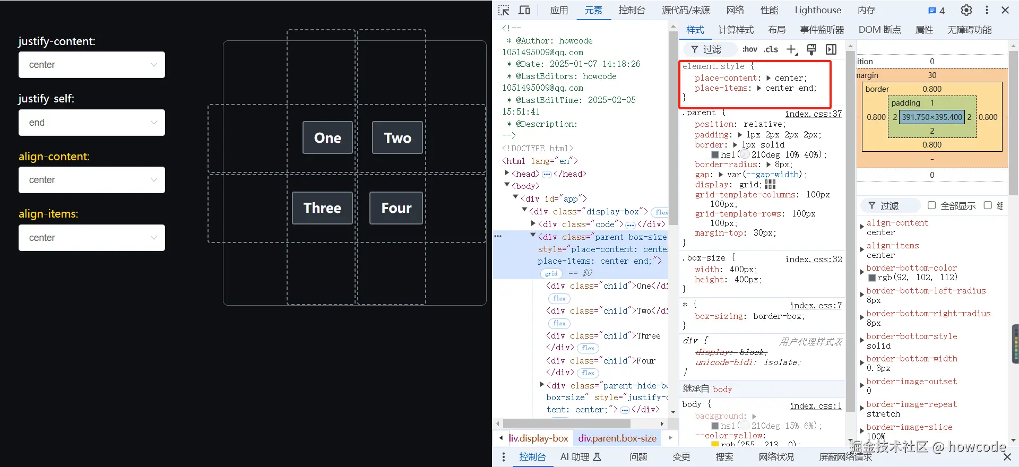This screenshot has height=467, width=1019.
Task: Open the 计算样式 computed styles tab
Action: [736, 30]
